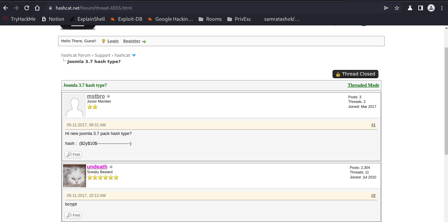Switch to Threaded Mode
The width and height of the screenshot is (448, 222).
[363, 85]
